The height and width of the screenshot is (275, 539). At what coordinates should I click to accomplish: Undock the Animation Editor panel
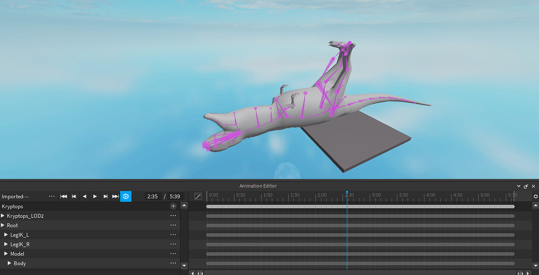pyautogui.click(x=526, y=186)
